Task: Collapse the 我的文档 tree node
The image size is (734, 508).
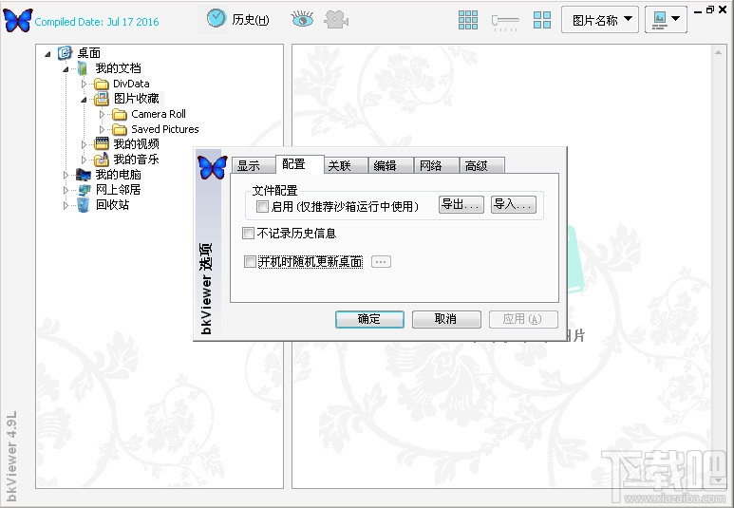Action: [x=66, y=69]
